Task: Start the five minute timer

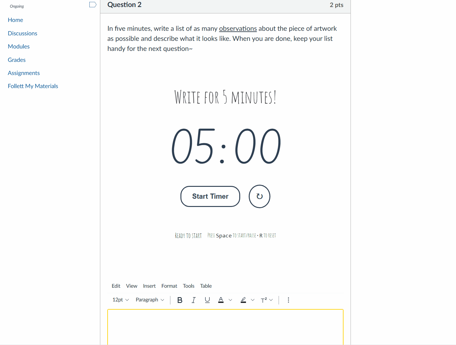Action: 210,196
